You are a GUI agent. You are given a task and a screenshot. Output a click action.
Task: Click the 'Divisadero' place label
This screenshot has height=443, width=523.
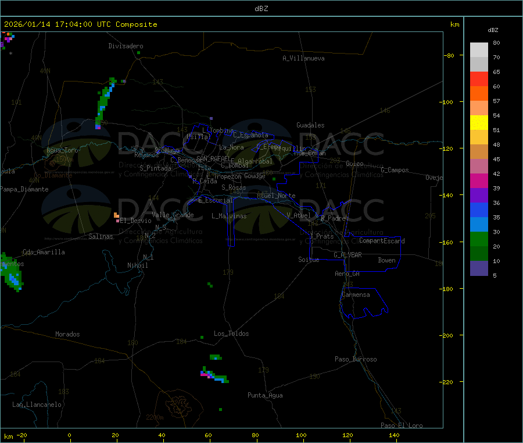coord(126,46)
